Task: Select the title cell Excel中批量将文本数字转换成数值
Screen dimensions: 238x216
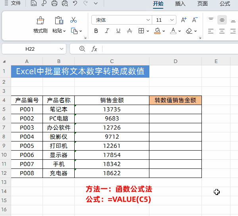Action: pos(80,71)
